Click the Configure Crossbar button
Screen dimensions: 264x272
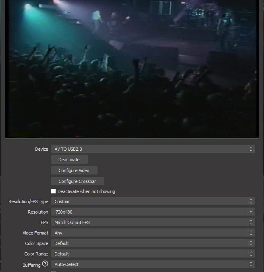pyautogui.click(x=77, y=181)
